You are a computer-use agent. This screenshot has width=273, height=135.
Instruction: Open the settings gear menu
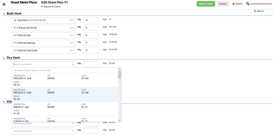tap(4, 4)
